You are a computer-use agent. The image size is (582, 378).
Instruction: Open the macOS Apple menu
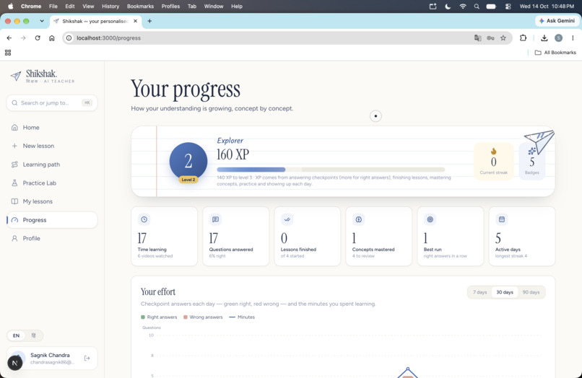point(10,6)
